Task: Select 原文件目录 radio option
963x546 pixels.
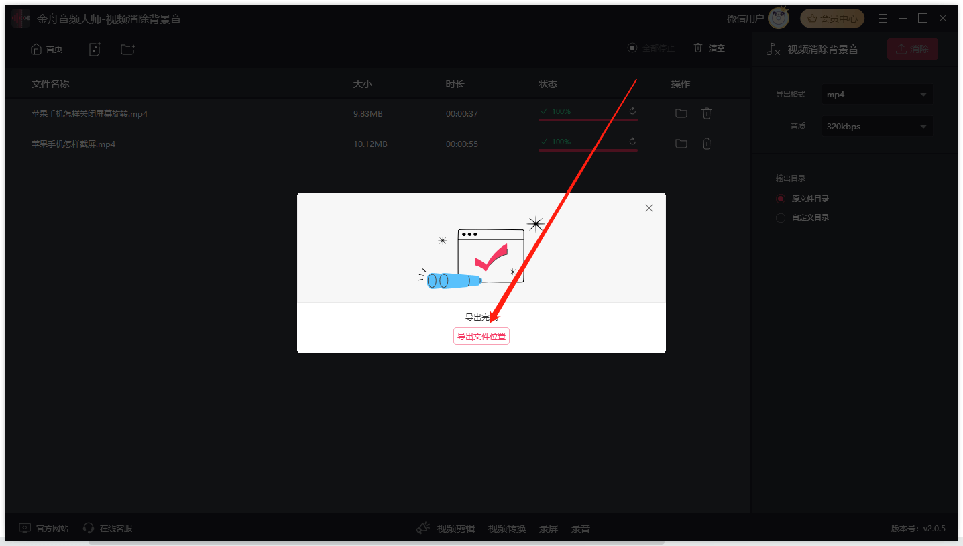Action: tap(803, 199)
